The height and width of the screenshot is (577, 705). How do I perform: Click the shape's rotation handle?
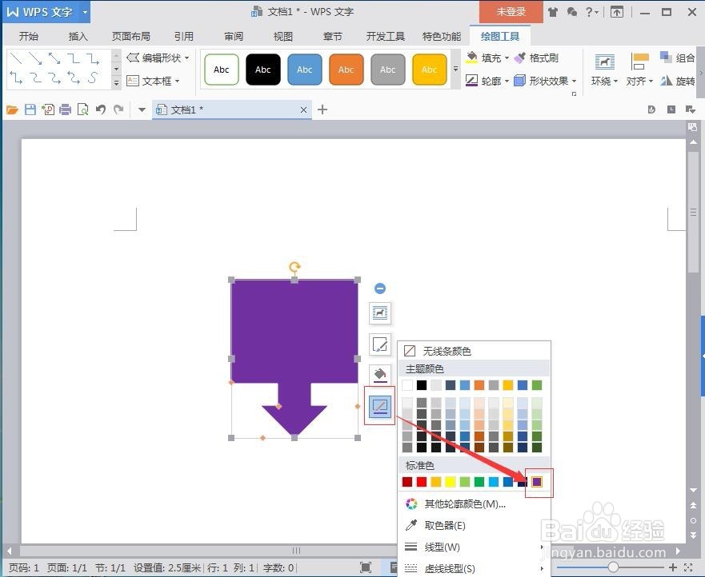click(294, 268)
